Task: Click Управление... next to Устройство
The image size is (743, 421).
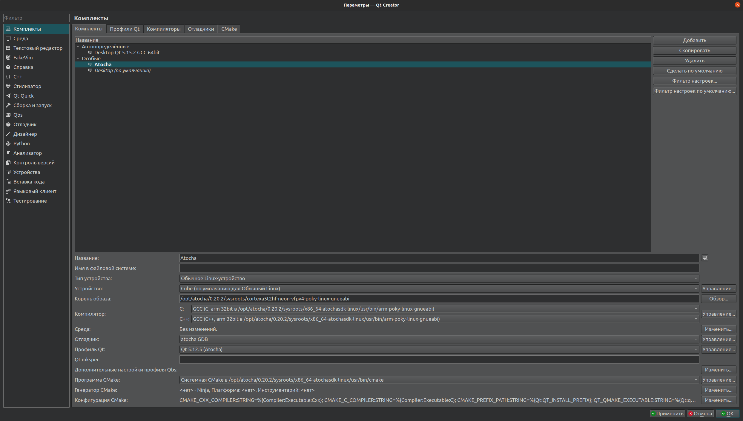Action: (x=719, y=289)
